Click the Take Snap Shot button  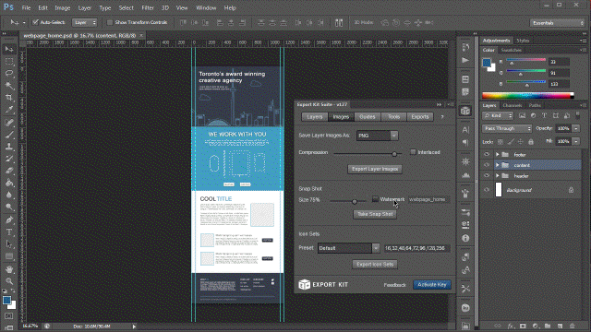pyautogui.click(x=375, y=214)
